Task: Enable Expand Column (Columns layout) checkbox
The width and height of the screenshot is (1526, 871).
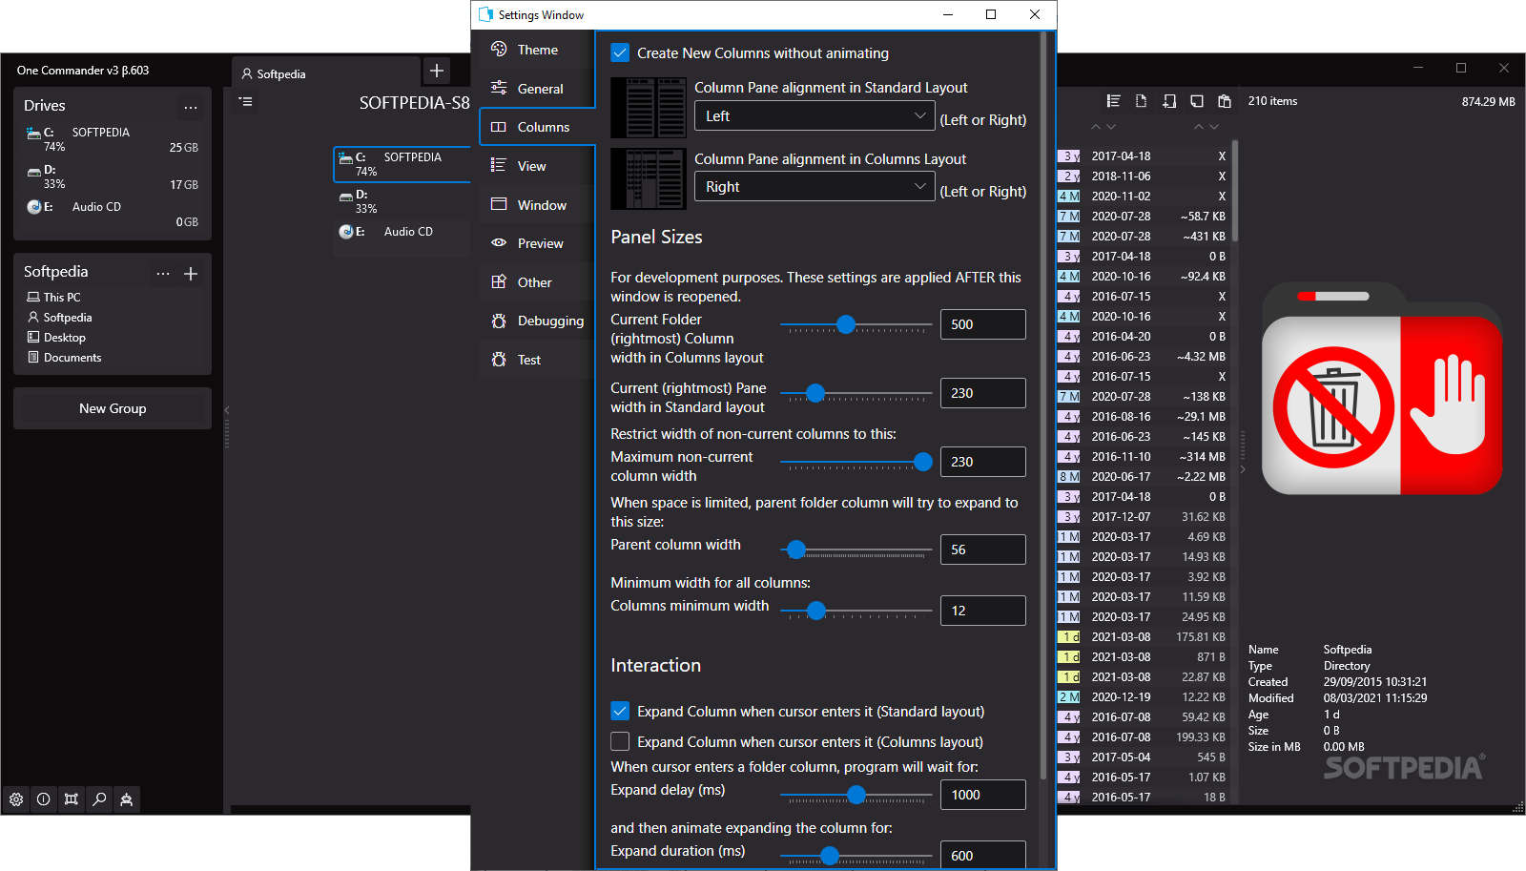Action: pyautogui.click(x=620, y=742)
